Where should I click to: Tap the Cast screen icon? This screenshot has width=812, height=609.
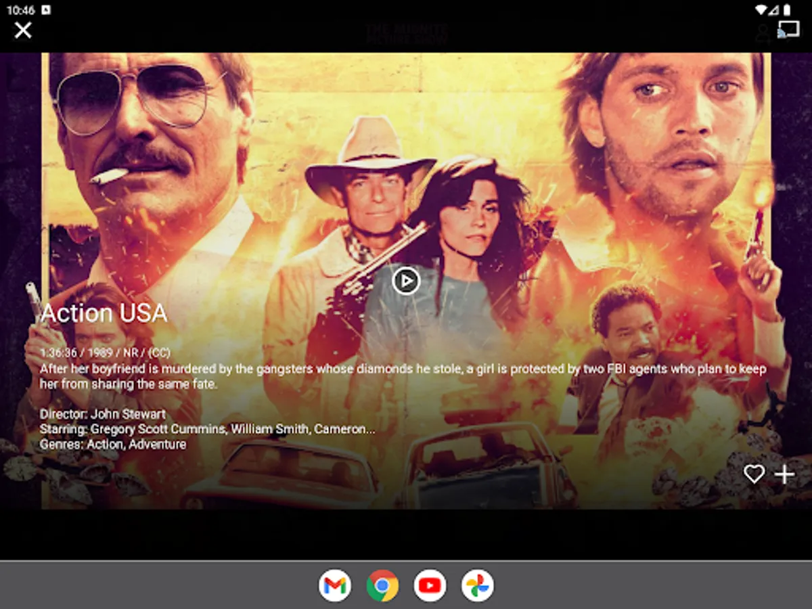(x=788, y=30)
